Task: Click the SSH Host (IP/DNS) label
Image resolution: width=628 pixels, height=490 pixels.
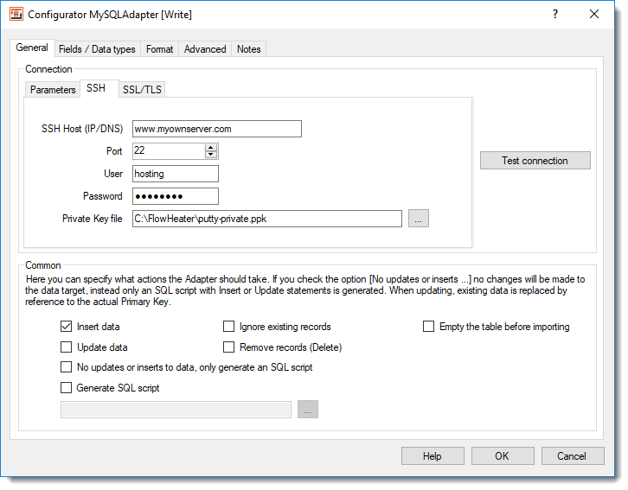Action: pyautogui.click(x=82, y=129)
